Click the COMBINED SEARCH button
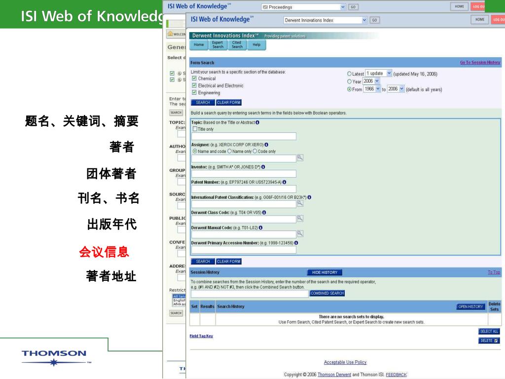 [327, 293]
